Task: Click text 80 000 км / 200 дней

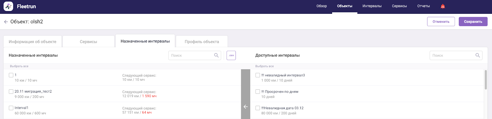Action: pos(279,113)
